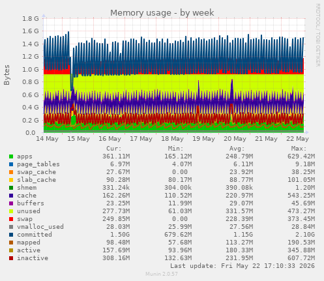Screen dimensions: 324x281
Task: Click the '0.0' y-axis label
Action: point(31,132)
